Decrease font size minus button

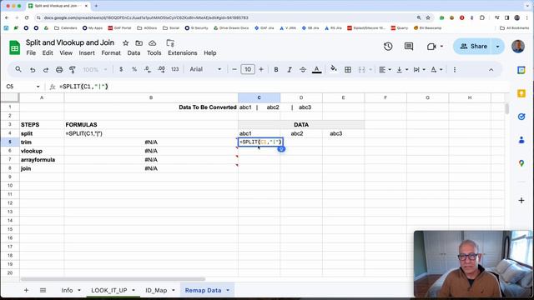point(234,69)
